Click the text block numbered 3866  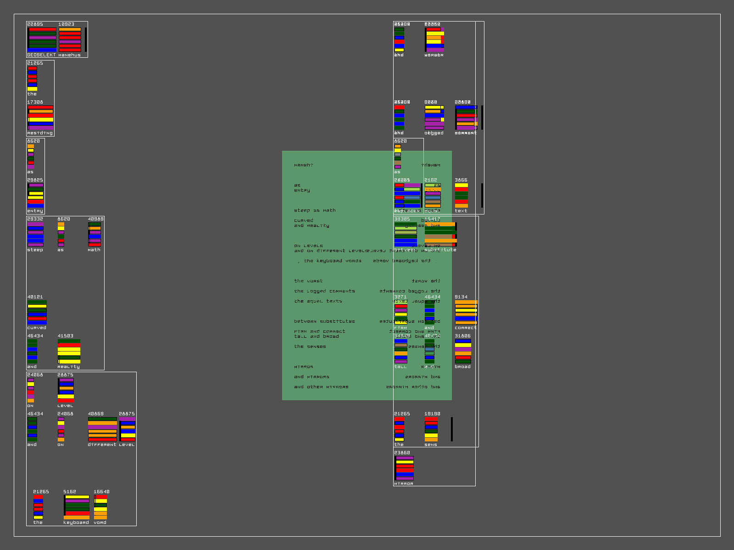pyautogui.click(x=462, y=195)
